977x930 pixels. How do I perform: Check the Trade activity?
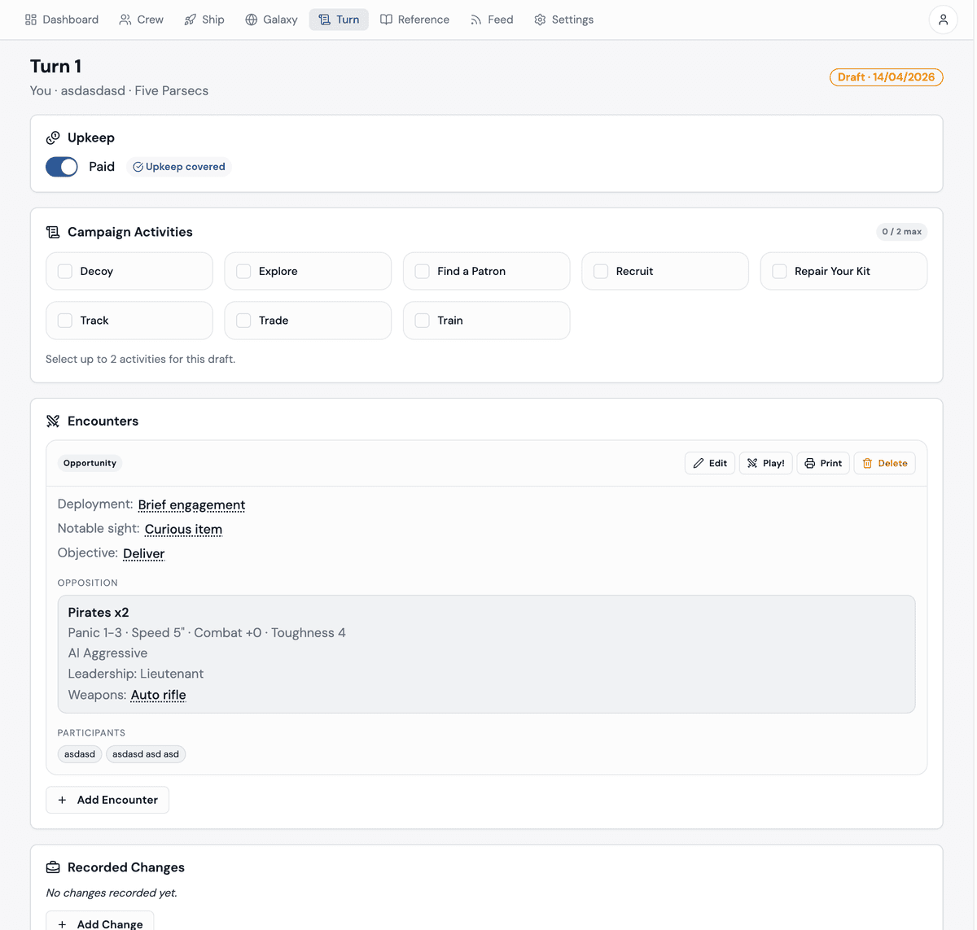point(243,321)
